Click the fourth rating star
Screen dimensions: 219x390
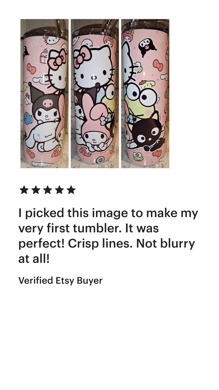click(59, 190)
